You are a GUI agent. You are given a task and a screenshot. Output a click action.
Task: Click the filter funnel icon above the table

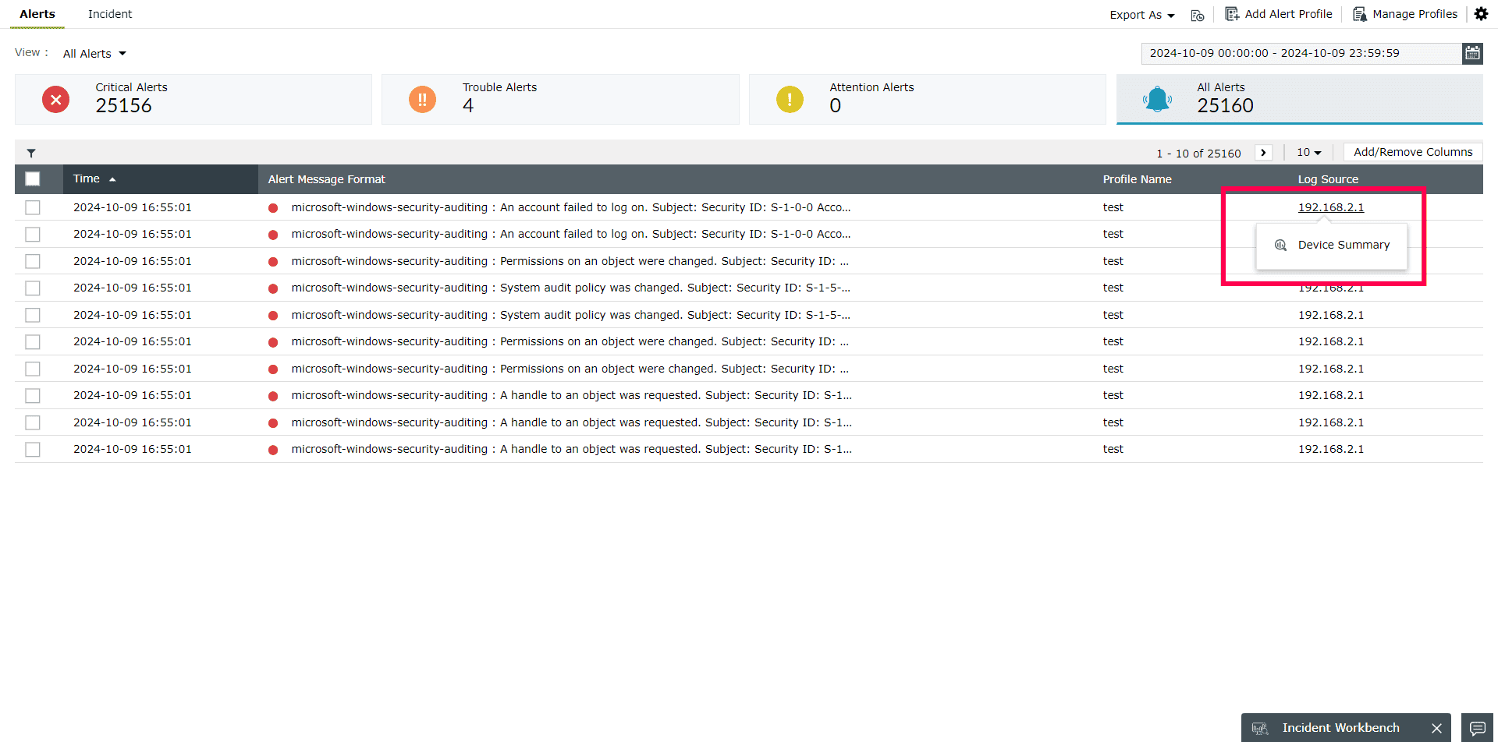31,152
